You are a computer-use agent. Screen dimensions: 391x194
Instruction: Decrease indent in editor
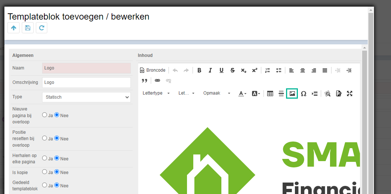pos(338,70)
